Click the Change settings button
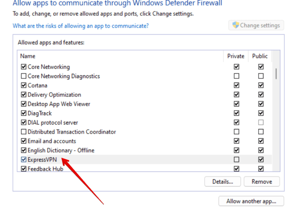Image resolution: width=301 pixels, height=211 pixels. pos(256,25)
